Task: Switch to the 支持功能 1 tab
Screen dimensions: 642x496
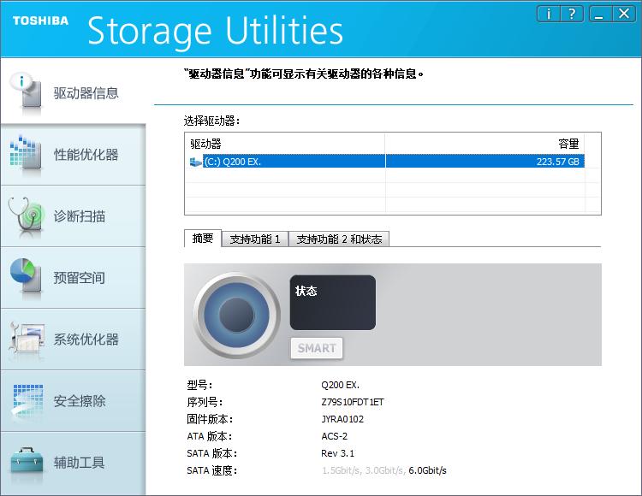Action: (255, 239)
